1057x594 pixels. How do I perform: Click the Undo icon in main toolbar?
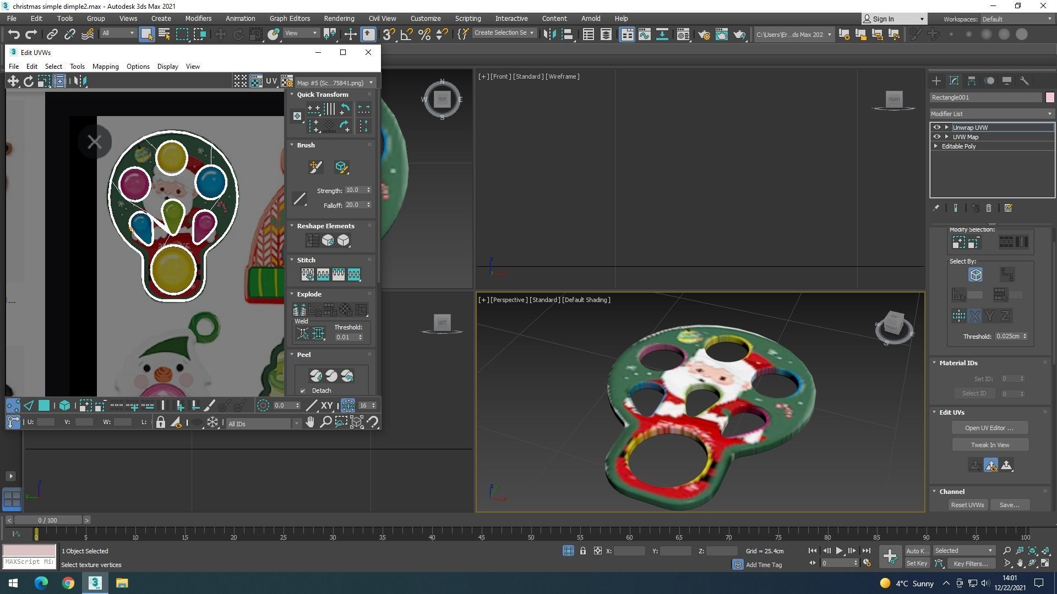click(x=14, y=35)
